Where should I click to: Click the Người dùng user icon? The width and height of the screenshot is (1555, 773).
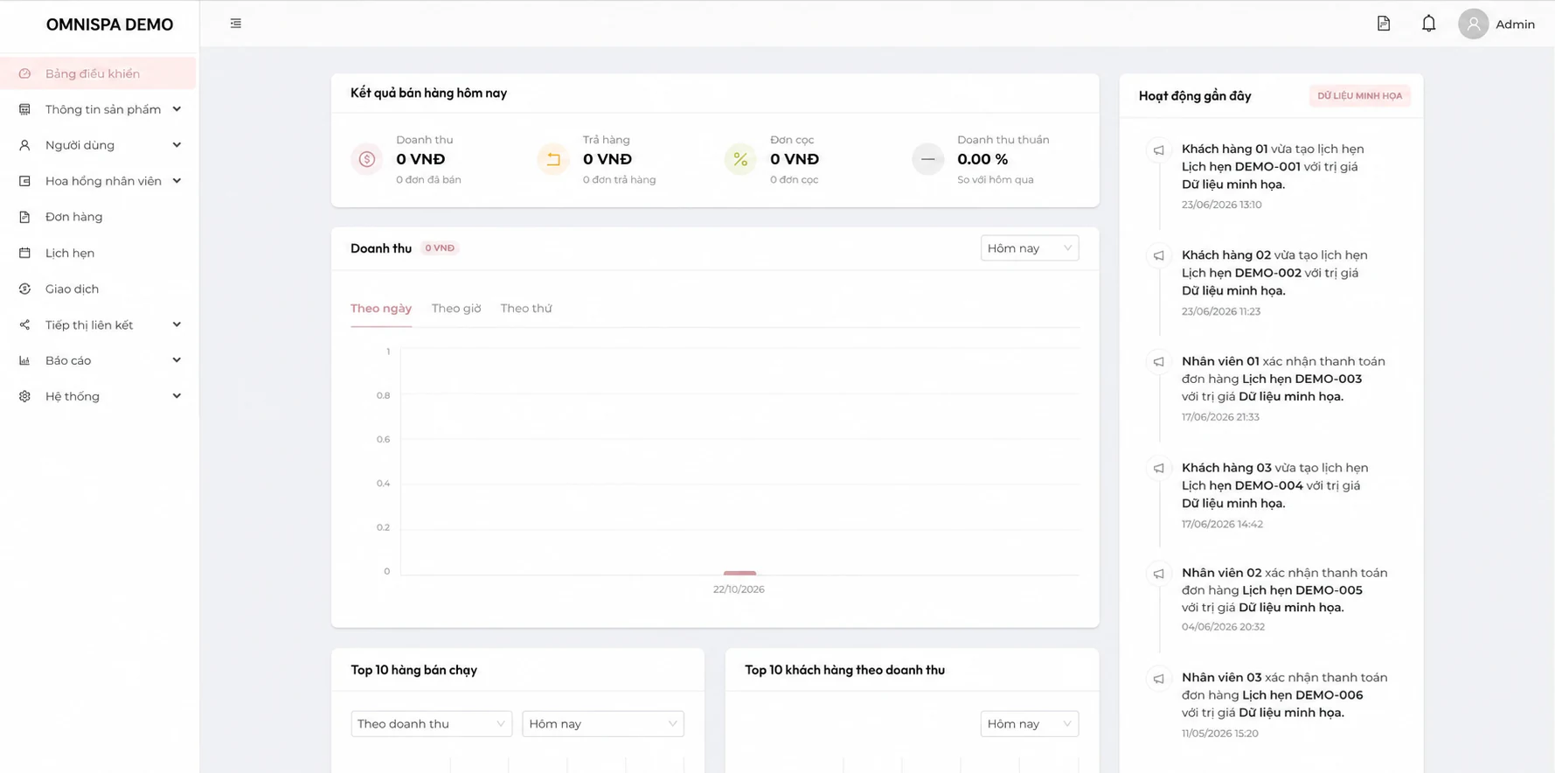24,145
